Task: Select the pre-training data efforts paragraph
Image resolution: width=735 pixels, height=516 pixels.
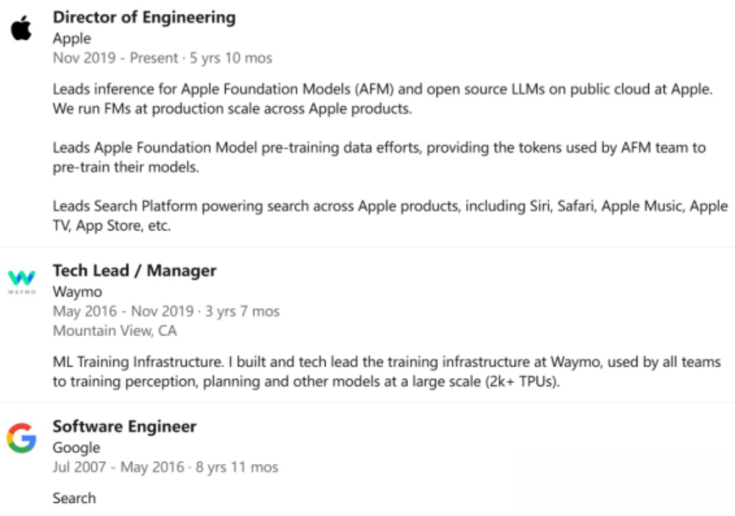Action: [379, 157]
